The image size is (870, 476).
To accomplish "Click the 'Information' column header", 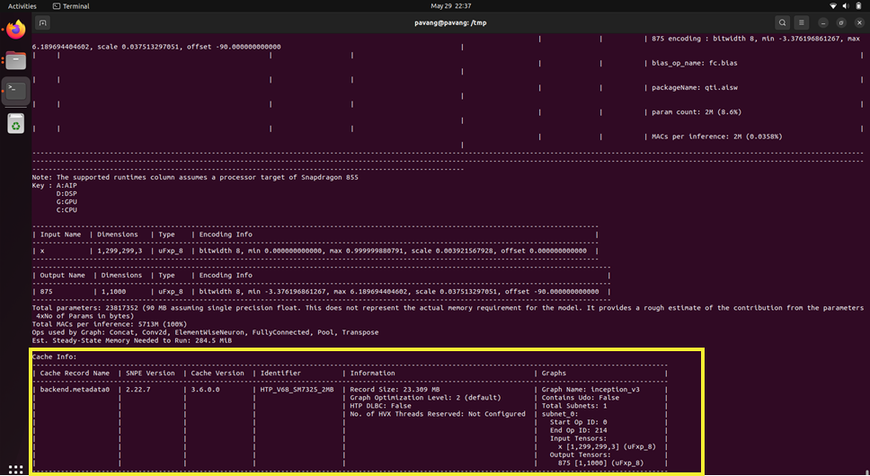I will 372,373.
